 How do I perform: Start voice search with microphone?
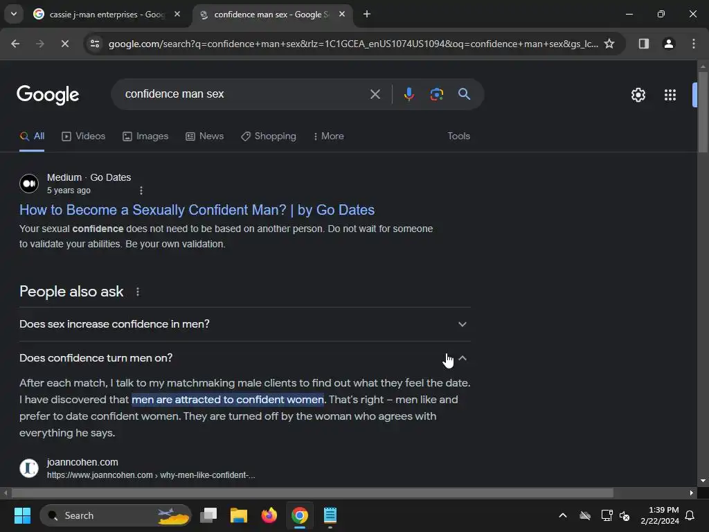pyautogui.click(x=409, y=94)
